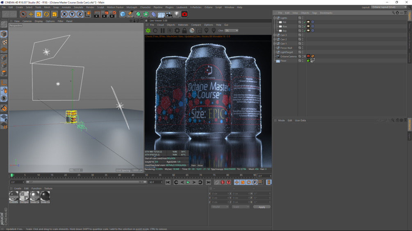Click the coordinate system cube icon
The height and width of the screenshot is (231, 412).
pos(88,14)
